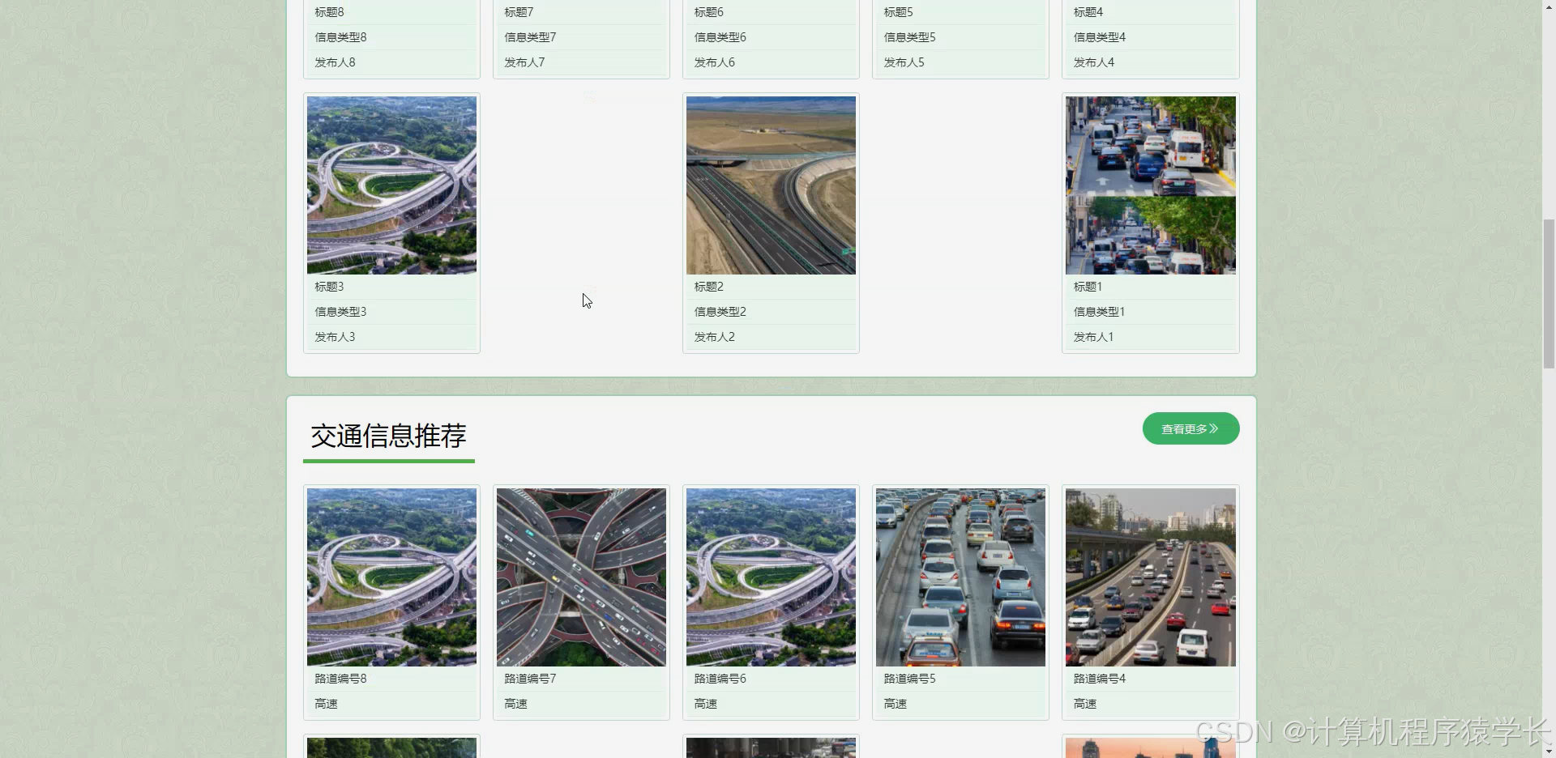Click 路道编号7 label
Screen dimensions: 1556x758
[x=530, y=679]
